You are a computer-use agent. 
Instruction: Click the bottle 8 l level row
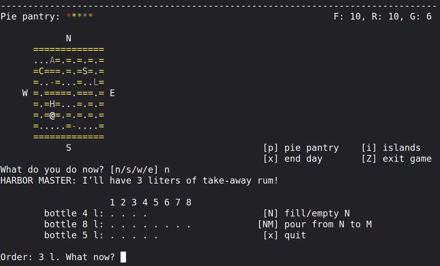pos(117,224)
